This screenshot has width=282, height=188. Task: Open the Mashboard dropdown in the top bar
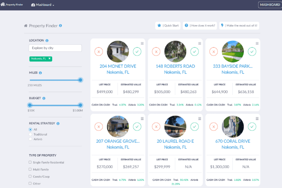point(42,5)
